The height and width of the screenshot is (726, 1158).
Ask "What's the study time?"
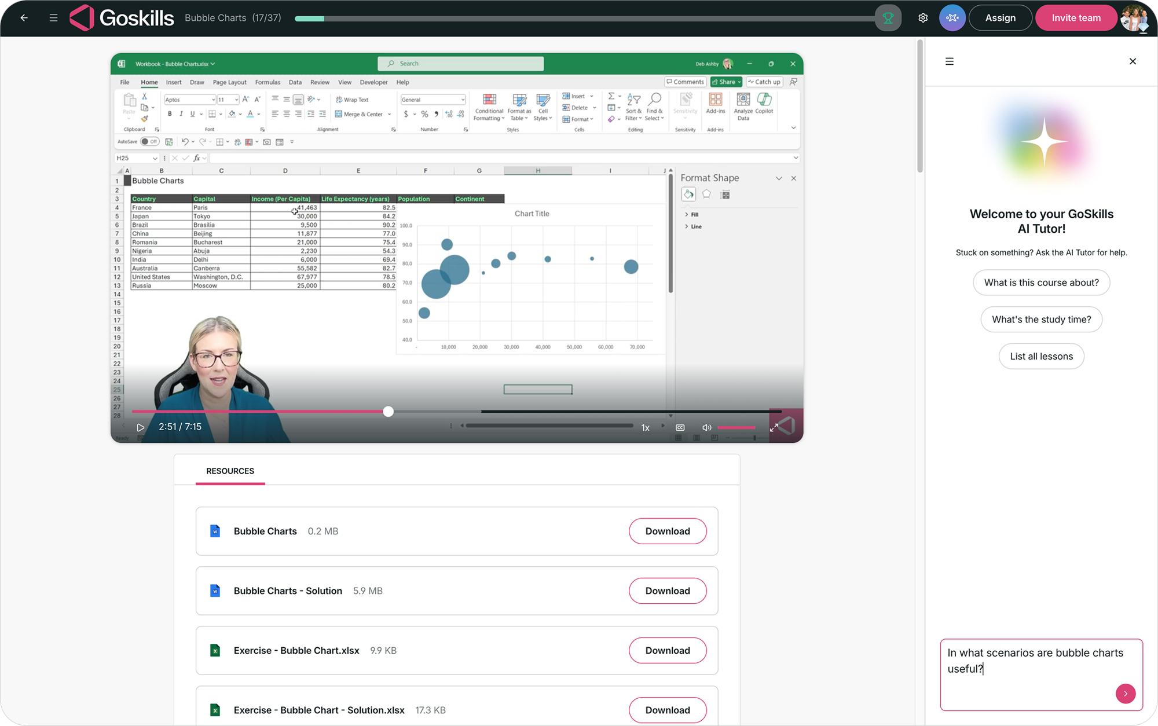(1041, 320)
